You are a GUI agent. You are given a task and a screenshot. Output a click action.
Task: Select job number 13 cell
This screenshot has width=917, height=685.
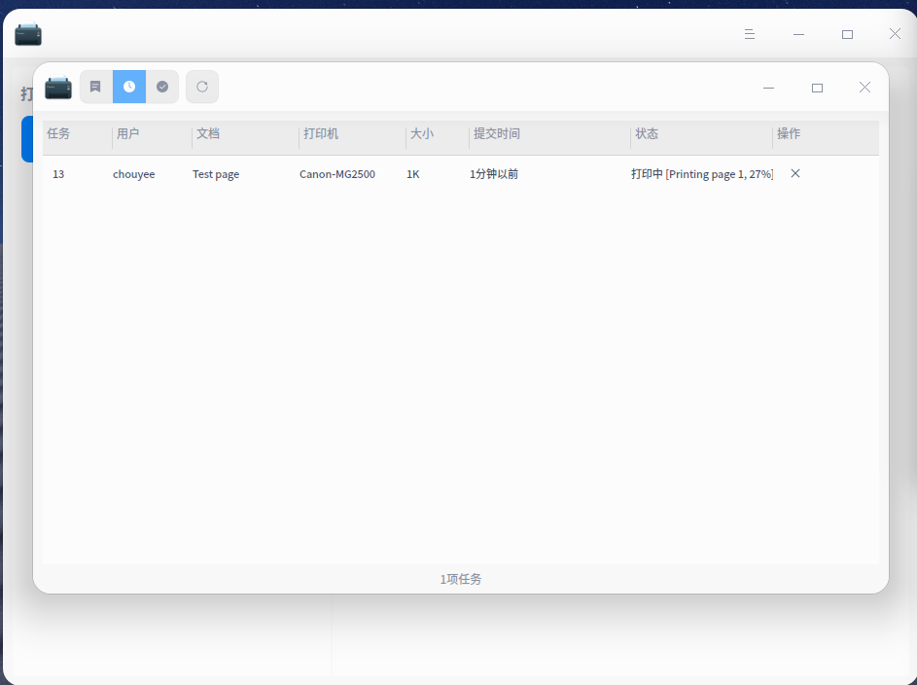pos(58,174)
